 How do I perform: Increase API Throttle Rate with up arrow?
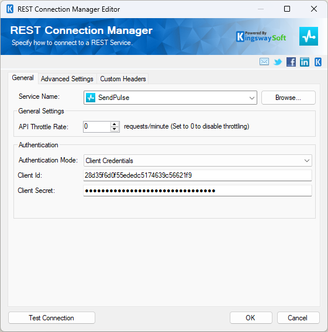(115, 124)
